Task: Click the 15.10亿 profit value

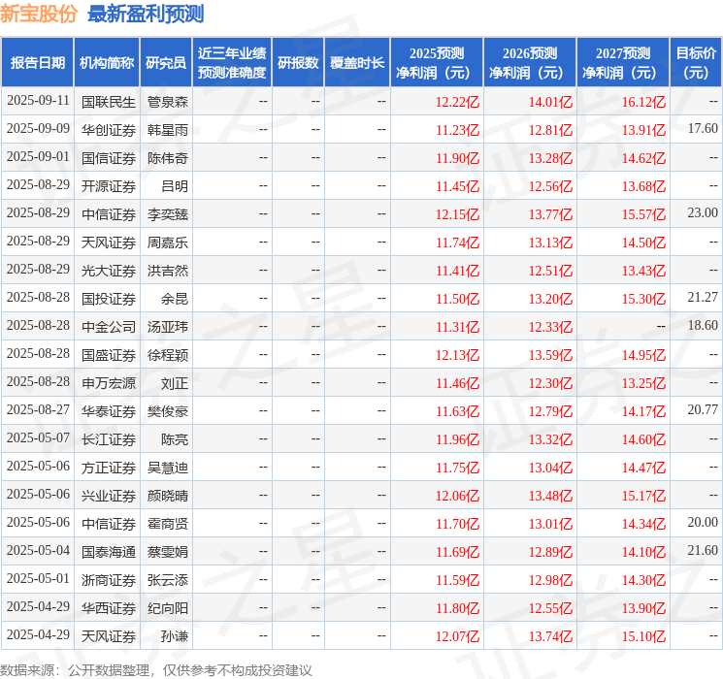Action: (643, 636)
